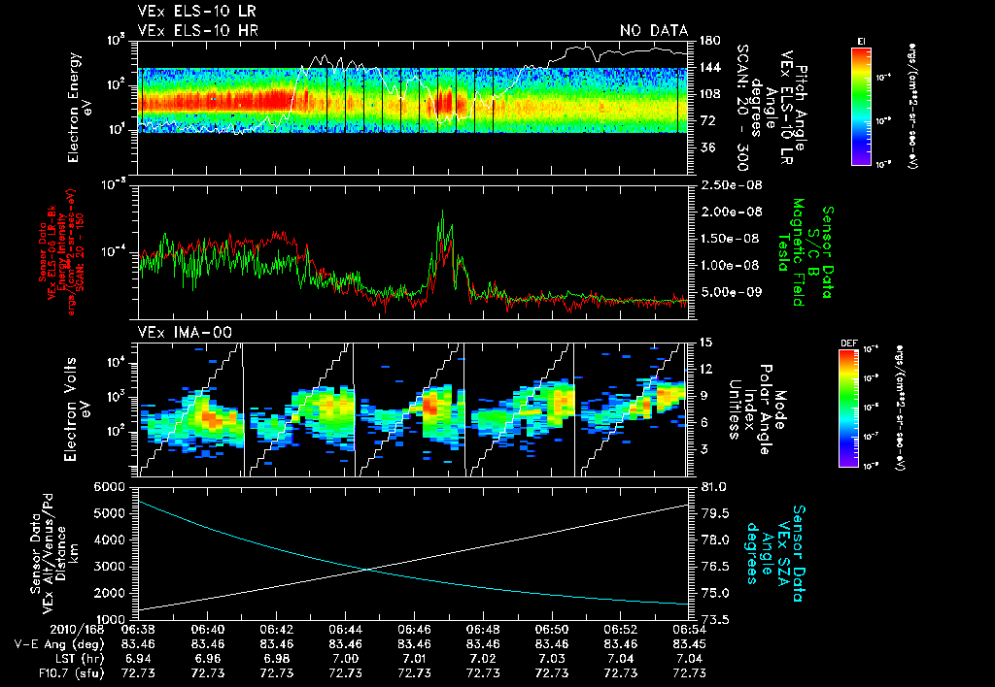This screenshot has height=687, width=995.
Task: Click the F10.7 (sfu) row label
Action: click(x=71, y=673)
